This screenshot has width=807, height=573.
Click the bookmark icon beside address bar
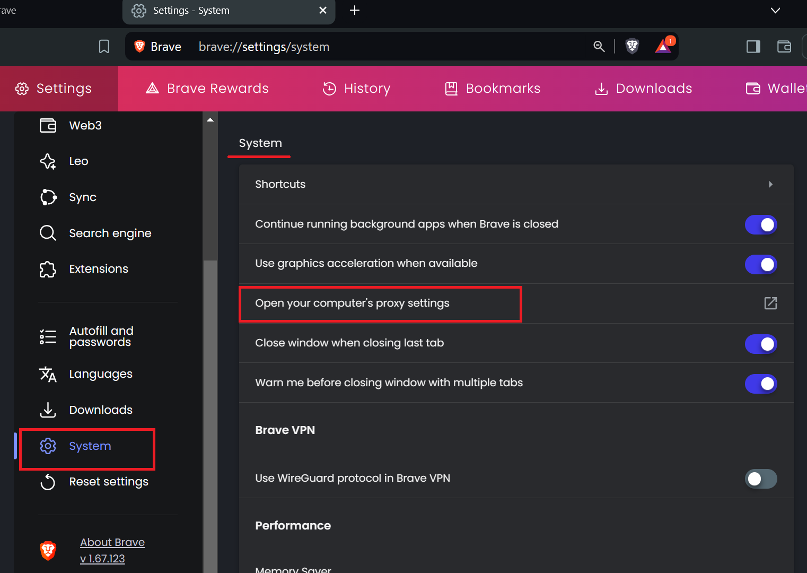tap(104, 47)
